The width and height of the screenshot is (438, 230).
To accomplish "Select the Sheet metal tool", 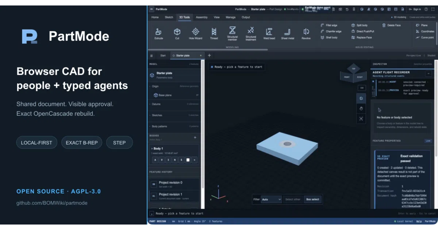I will (x=288, y=34).
